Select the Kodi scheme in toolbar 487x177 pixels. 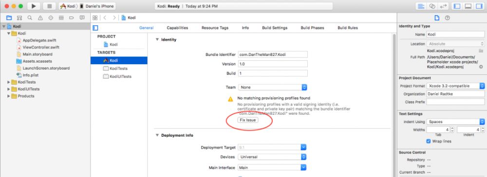click(x=68, y=6)
